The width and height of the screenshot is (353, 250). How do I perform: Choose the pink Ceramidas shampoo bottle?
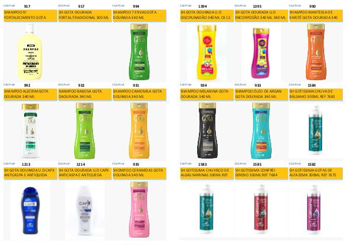139,210
